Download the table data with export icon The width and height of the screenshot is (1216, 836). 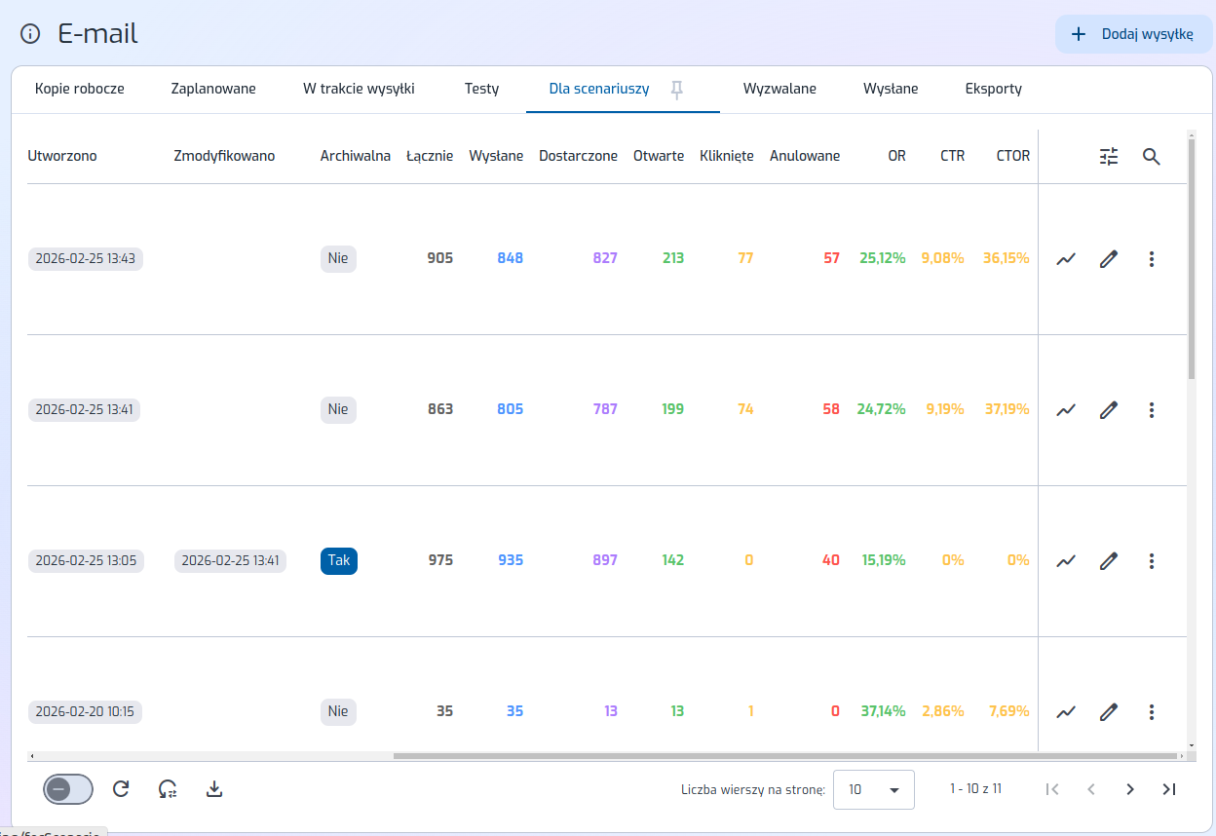pos(214,789)
